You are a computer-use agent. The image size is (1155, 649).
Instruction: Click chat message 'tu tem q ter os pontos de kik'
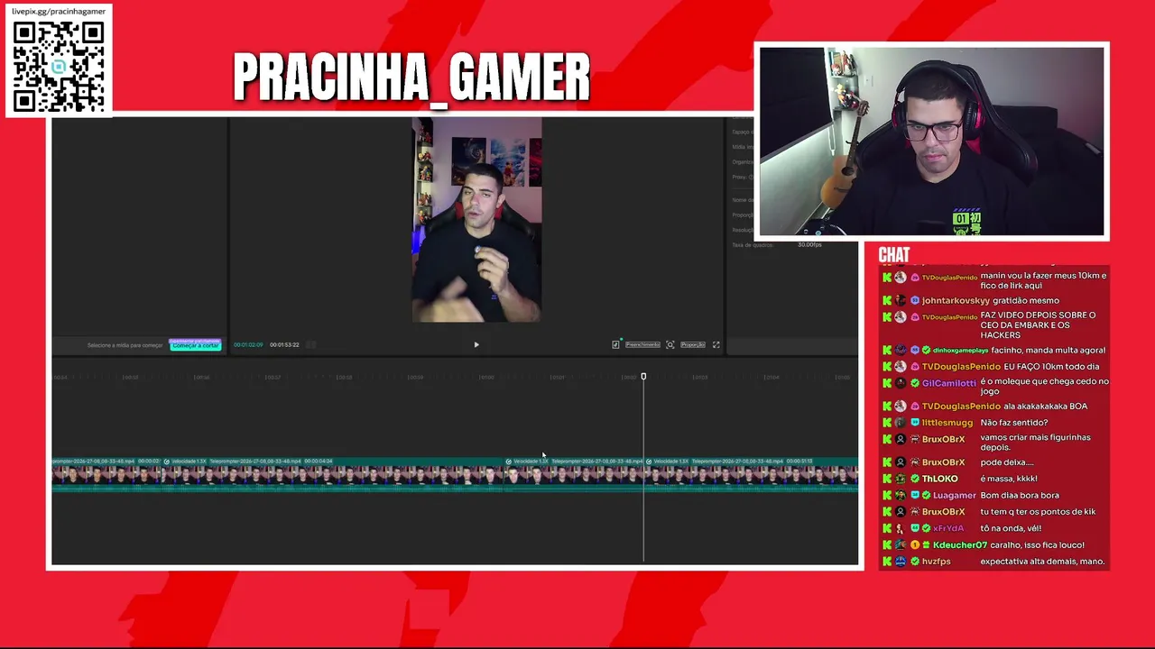1038,512
